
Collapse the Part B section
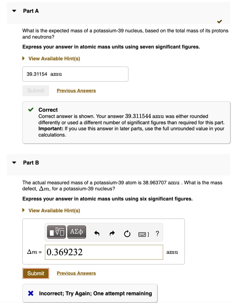pyautogui.click(x=14, y=163)
